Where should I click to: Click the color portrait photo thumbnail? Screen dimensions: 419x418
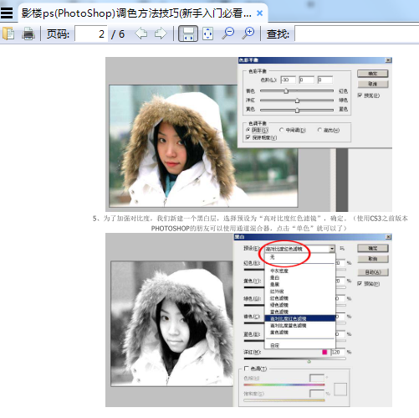(x=203, y=146)
